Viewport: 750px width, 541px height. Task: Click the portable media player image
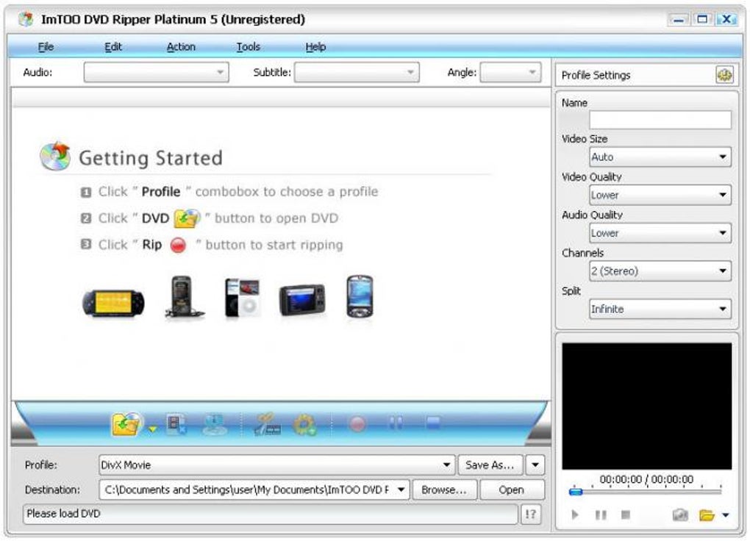pos(302,300)
